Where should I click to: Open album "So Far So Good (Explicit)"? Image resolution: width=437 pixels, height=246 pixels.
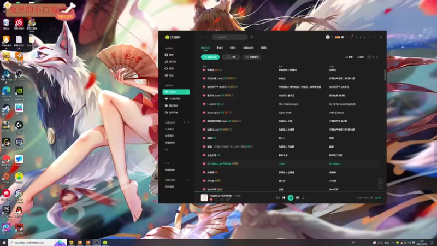click(x=342, y=104)
